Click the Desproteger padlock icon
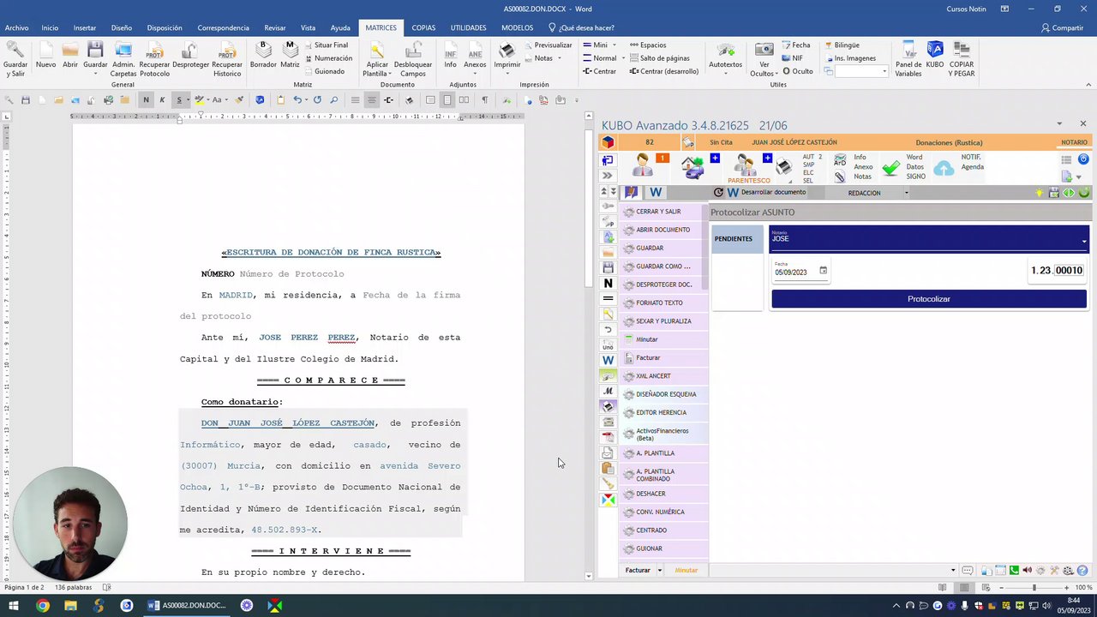 (x=190, y=57)
